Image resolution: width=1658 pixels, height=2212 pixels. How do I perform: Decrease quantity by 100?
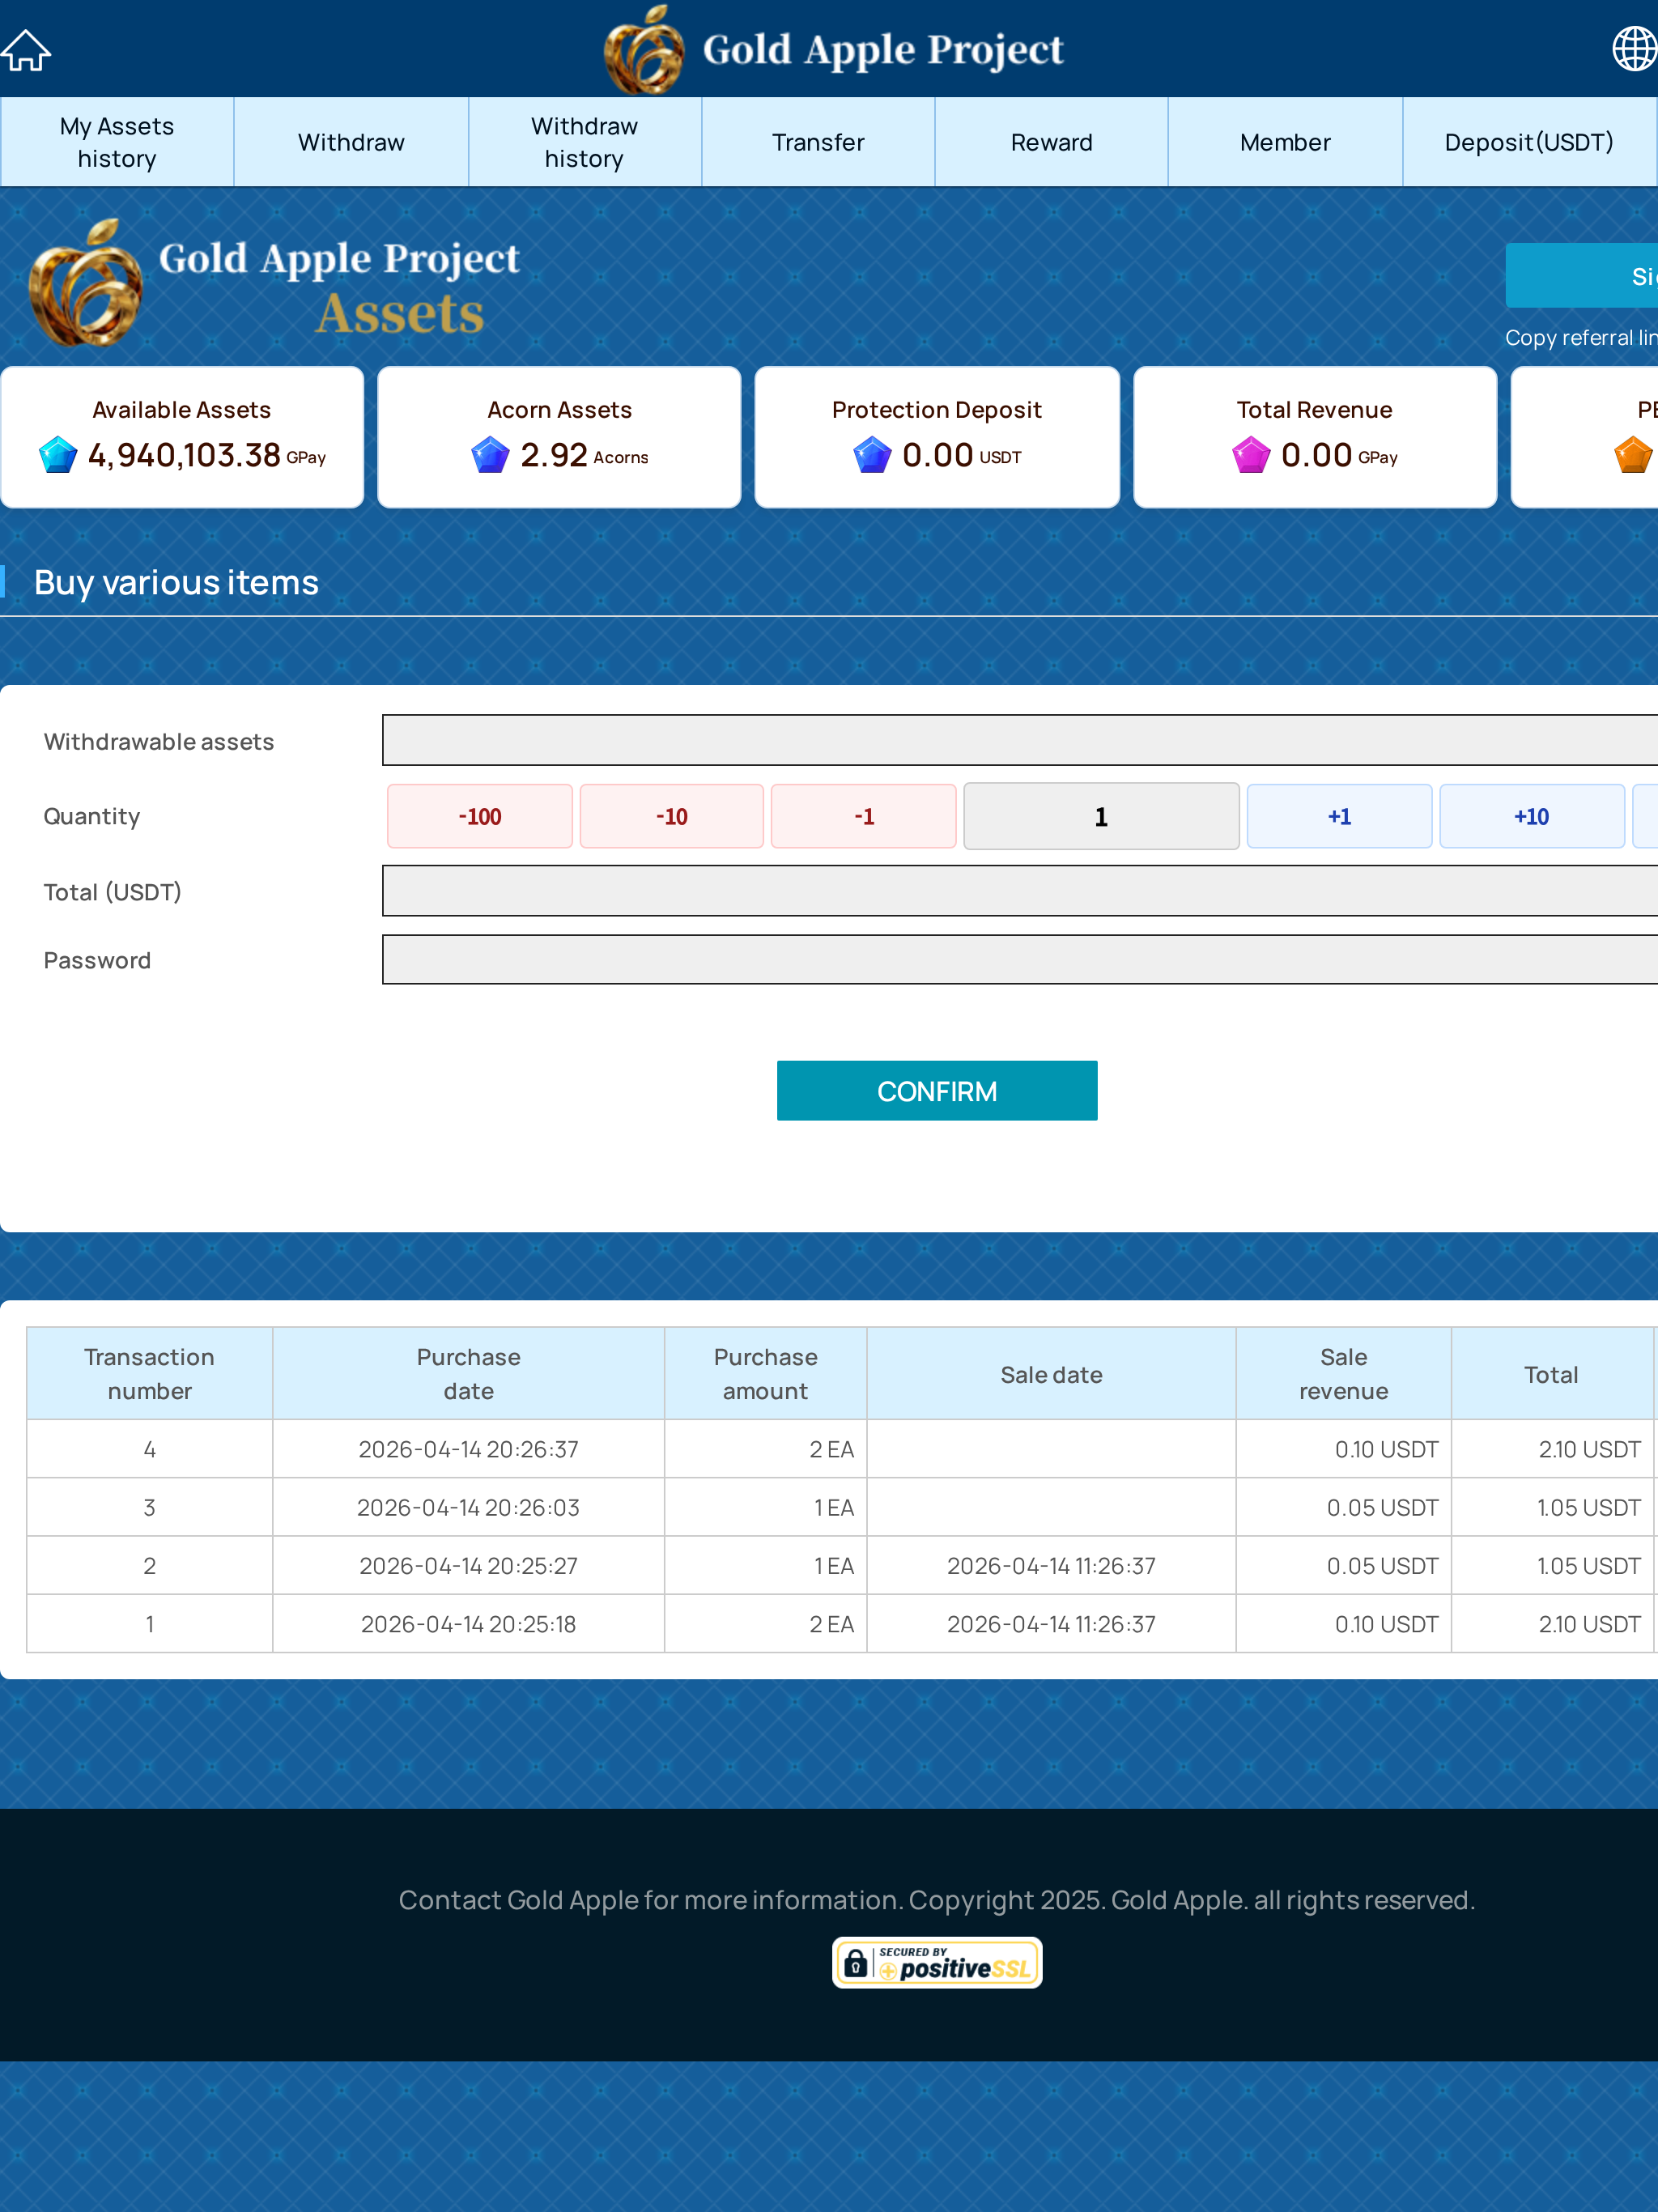click(479, 816)
